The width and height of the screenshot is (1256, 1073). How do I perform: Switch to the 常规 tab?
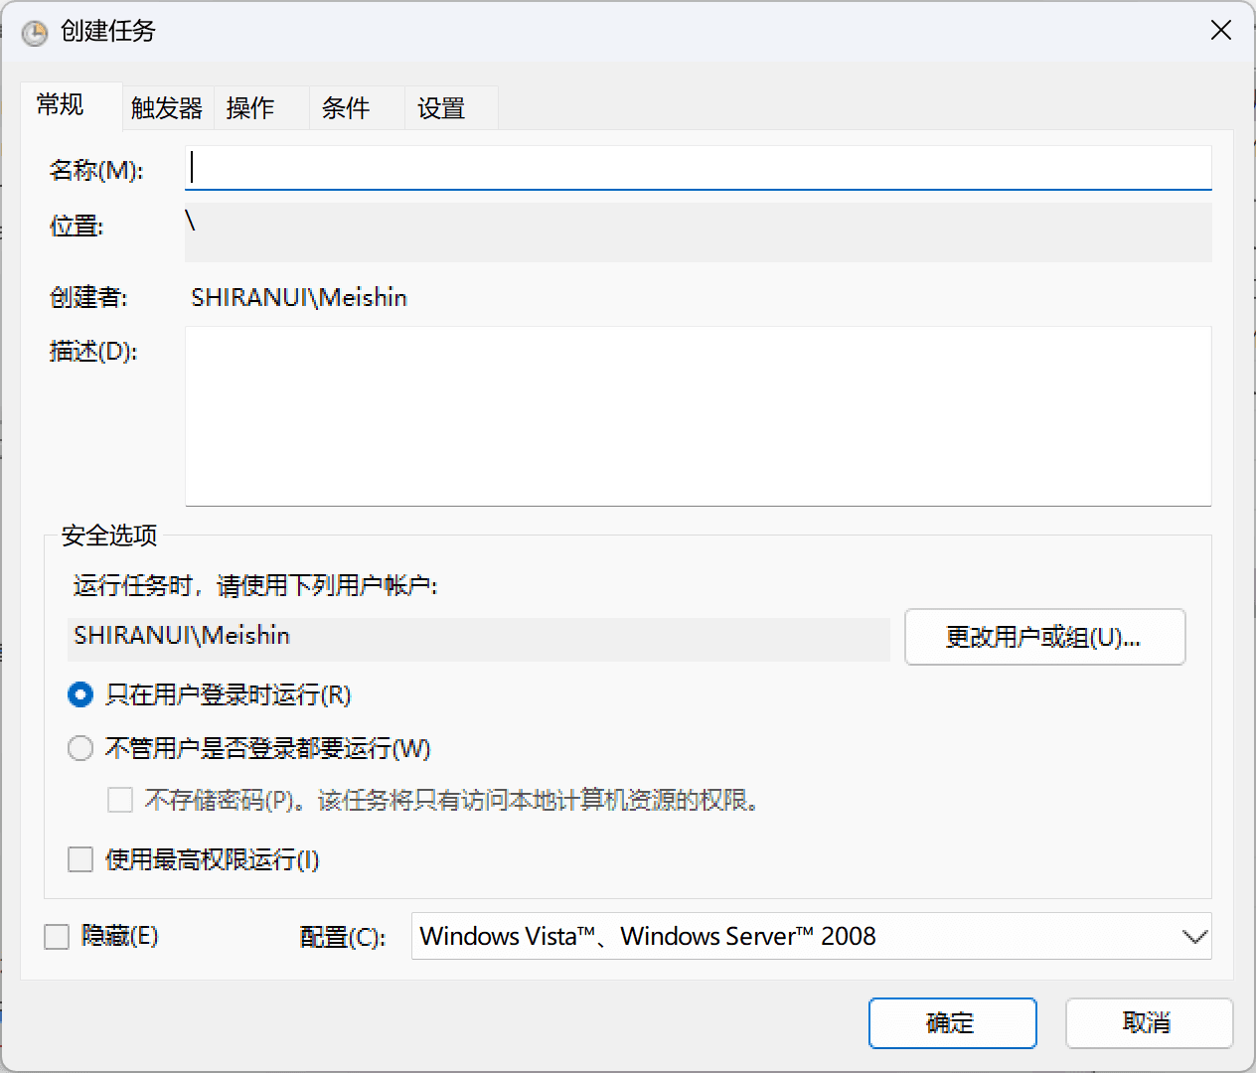(61, 105)
